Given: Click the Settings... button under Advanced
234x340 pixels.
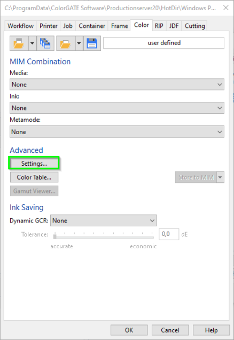Looking at the screenshot, I should point(34,163).
